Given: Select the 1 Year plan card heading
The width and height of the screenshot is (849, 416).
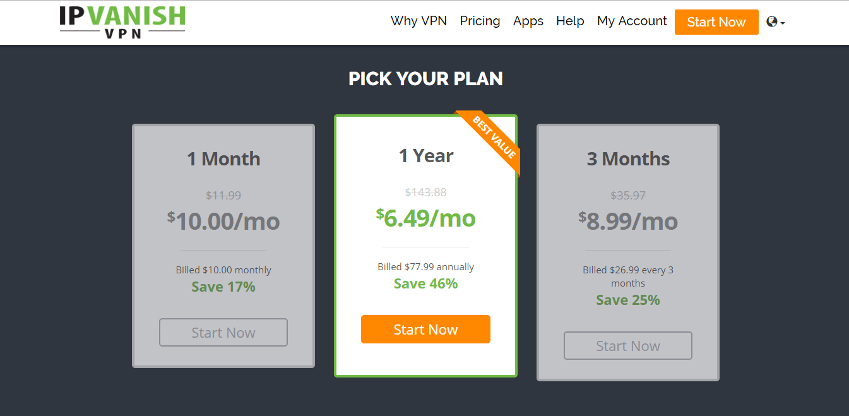Looking at the screenshot, I should pos(426,155).
